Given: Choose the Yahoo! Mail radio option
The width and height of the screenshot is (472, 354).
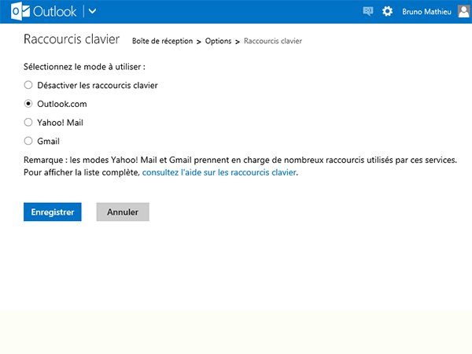Looking at the screenshot, I should click(28, 122).
